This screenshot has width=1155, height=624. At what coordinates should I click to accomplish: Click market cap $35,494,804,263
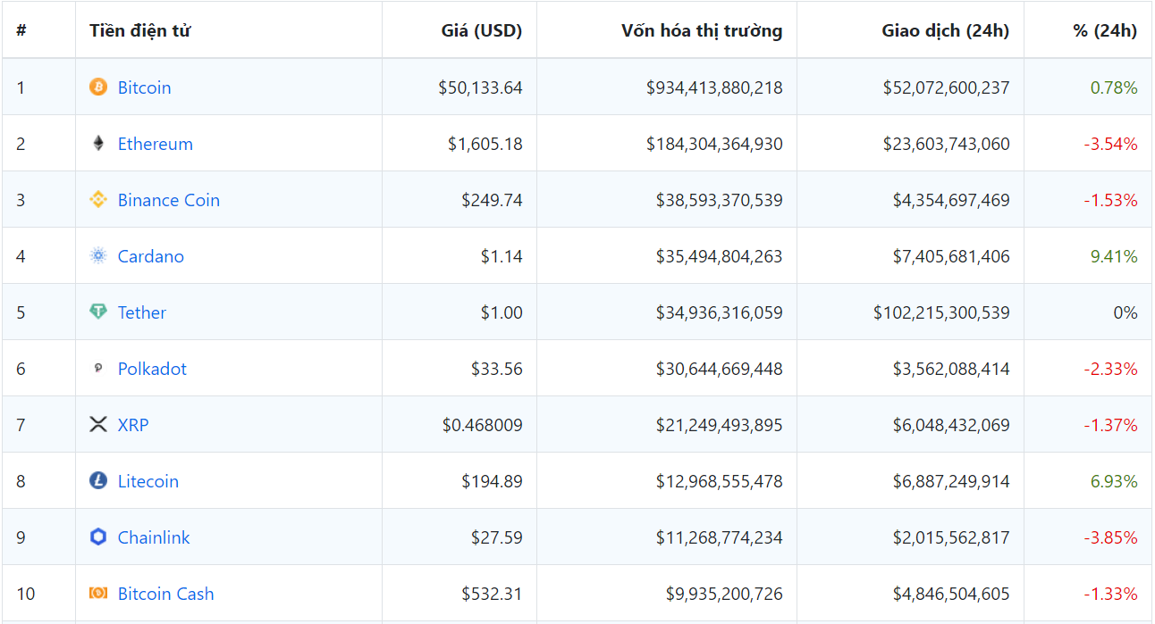720,256
